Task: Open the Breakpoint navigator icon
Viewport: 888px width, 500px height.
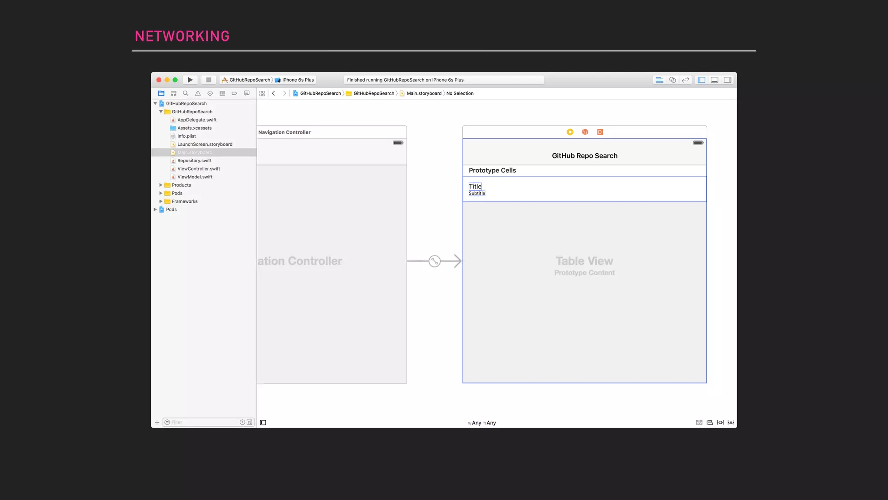Action: (x=234, y=93)
